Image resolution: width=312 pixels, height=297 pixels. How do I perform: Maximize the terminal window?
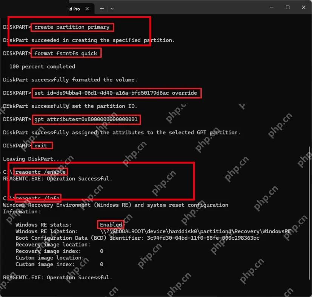pyautogui.click(x=287, y=8)
